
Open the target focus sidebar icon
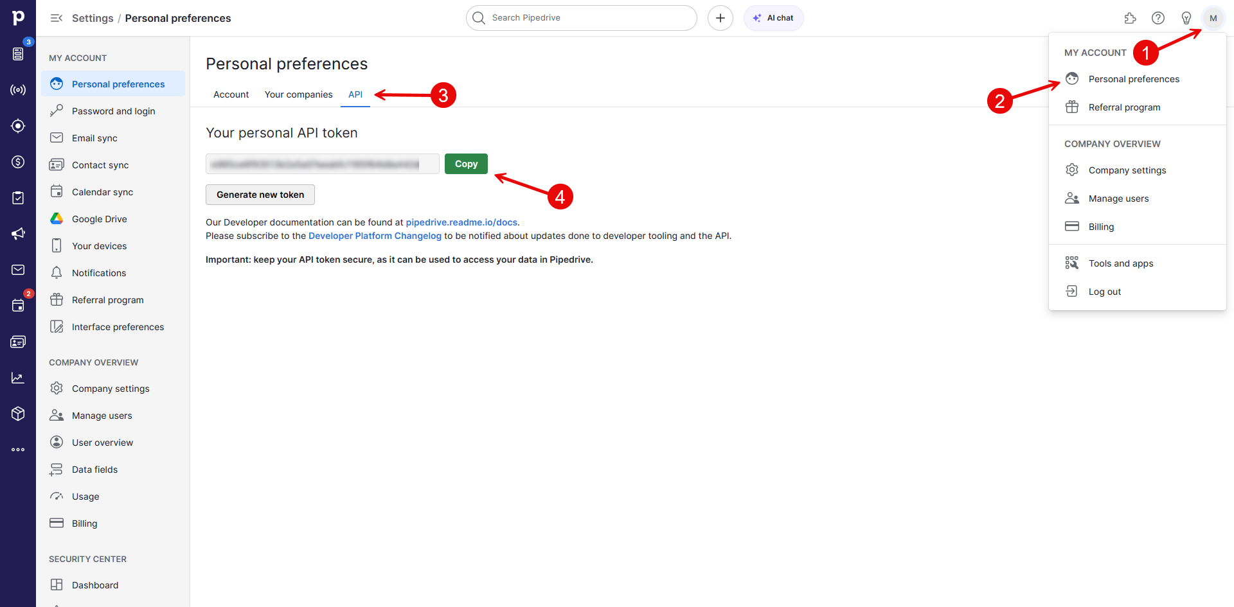[18, 126]
